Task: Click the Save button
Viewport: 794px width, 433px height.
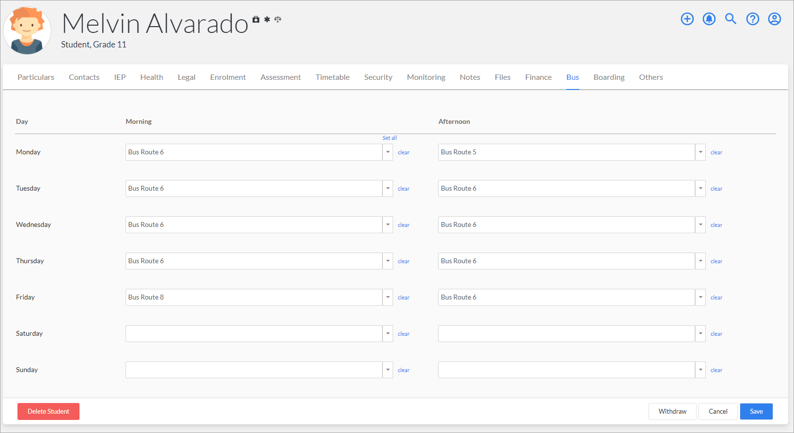Action: tap(756, 411)
